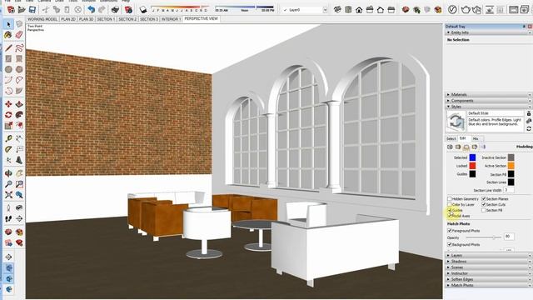Click the first teapot render icon

click(466, 9)
